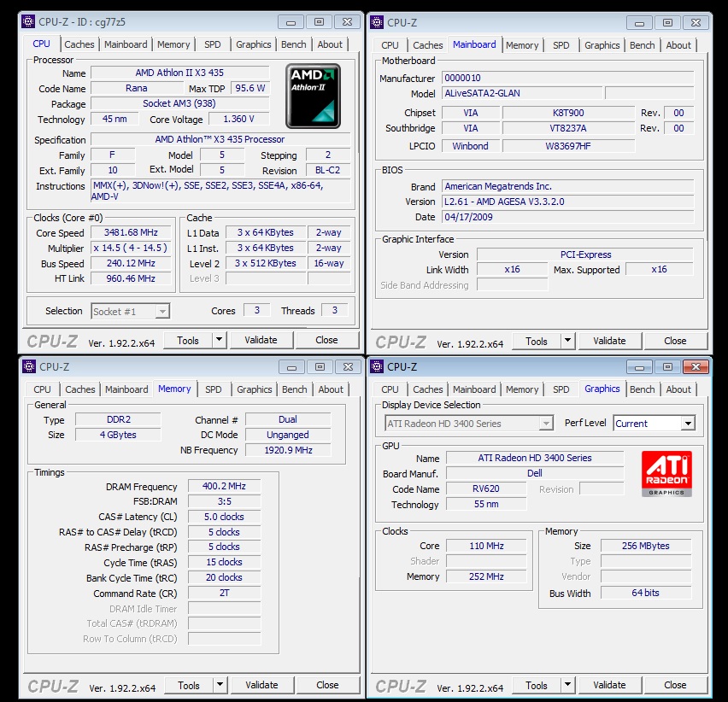Click the Command Rate 2T value

224,593
